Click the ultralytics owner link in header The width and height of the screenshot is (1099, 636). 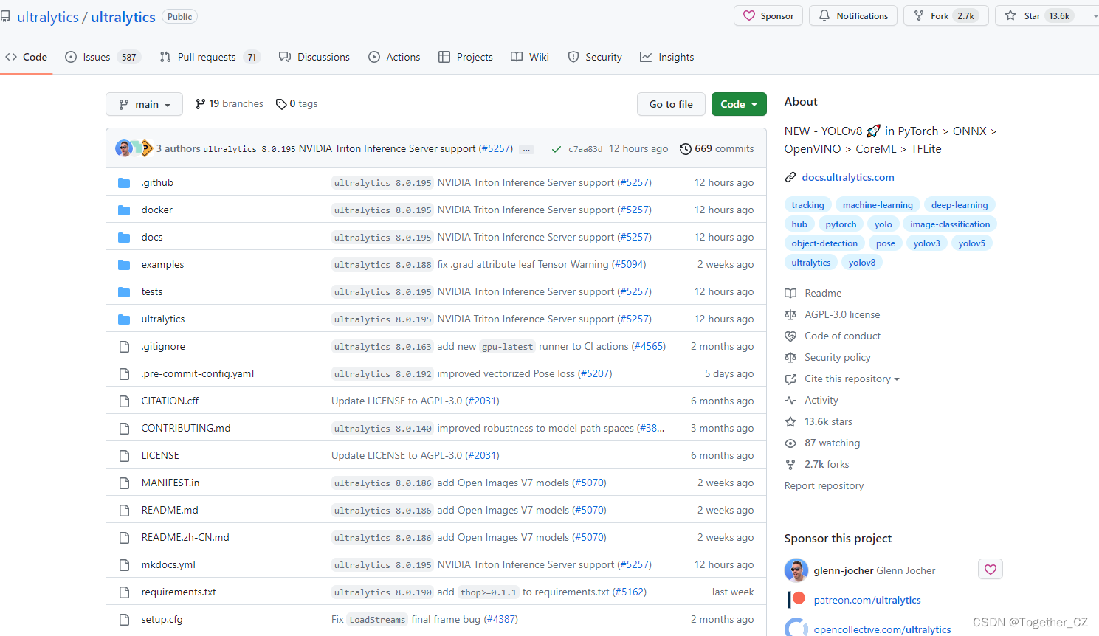click(x=48, y=17)
